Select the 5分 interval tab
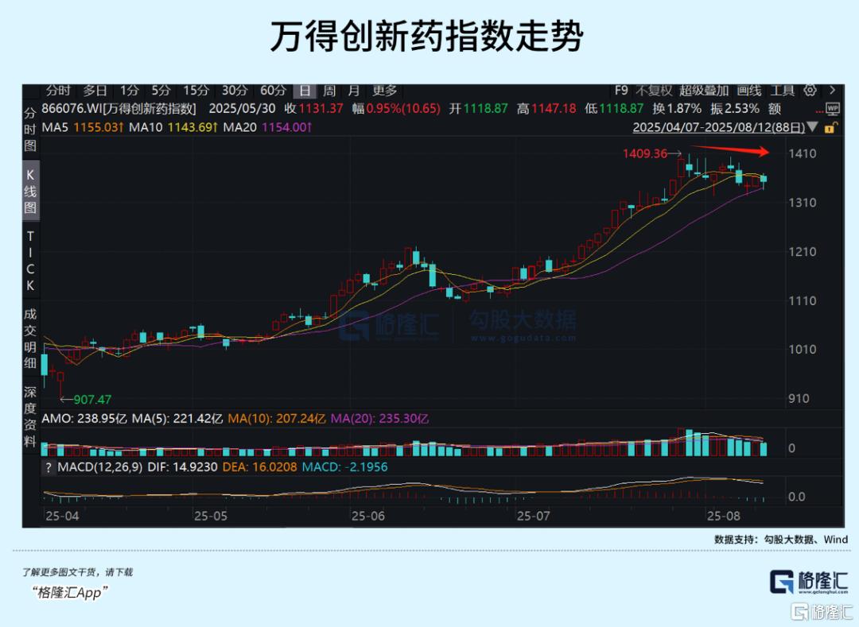 click(161, 91)
